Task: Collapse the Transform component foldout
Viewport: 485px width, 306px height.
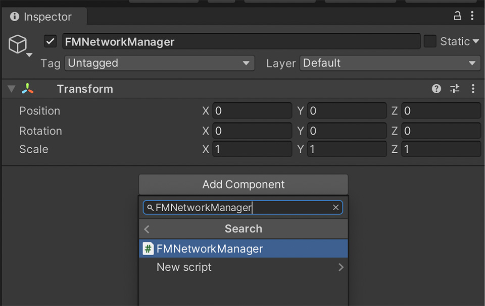Action: click(x=12, y=89)
